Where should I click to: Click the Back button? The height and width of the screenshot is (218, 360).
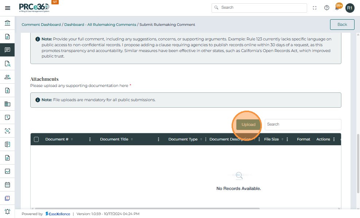click(x=342, y=24)
